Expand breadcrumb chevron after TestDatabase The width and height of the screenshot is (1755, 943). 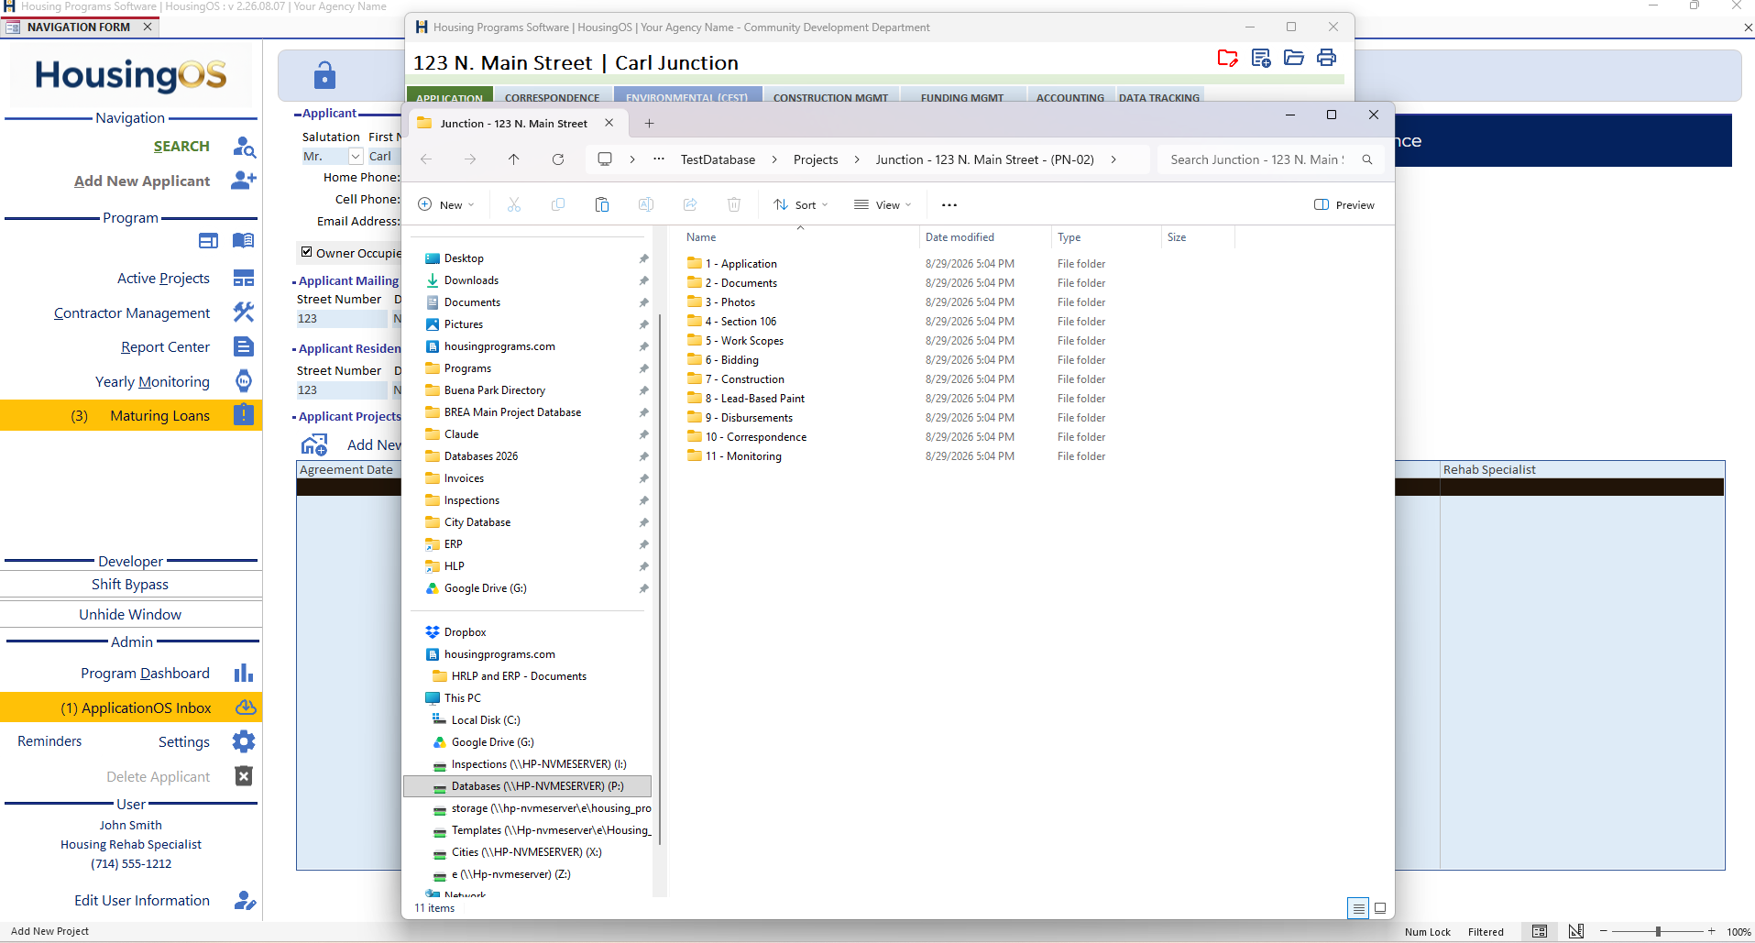click(774, 159)
